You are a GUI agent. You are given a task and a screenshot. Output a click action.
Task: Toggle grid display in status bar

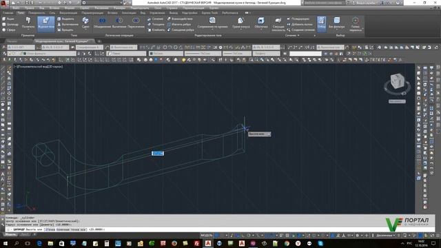(217, 235)
